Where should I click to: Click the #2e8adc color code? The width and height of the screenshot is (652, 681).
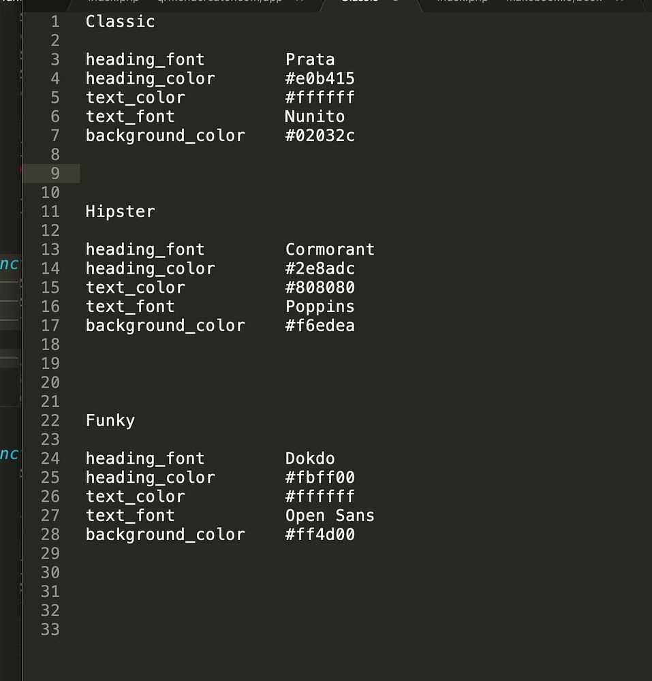pyautogui.click(x=320, y=268)
